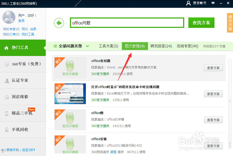Viewport: 233px width, 156px height.
Task: Click 查看方案 for 向程序发送命令时出现问题
Action: coord(213,94)
